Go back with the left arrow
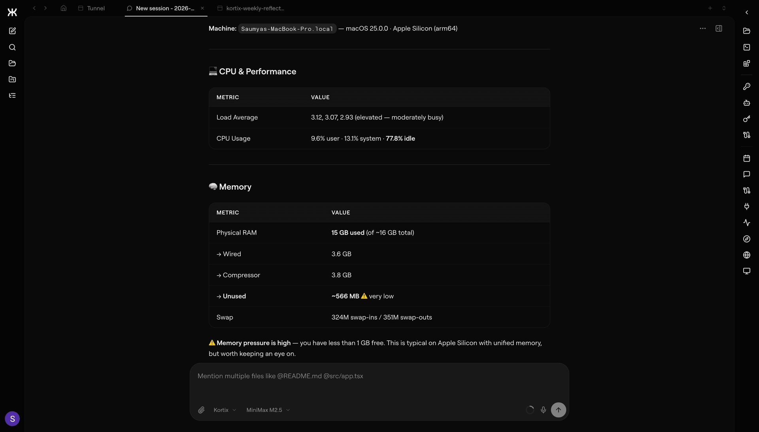The height and width of the screenshot is (432, 759). 34,8
